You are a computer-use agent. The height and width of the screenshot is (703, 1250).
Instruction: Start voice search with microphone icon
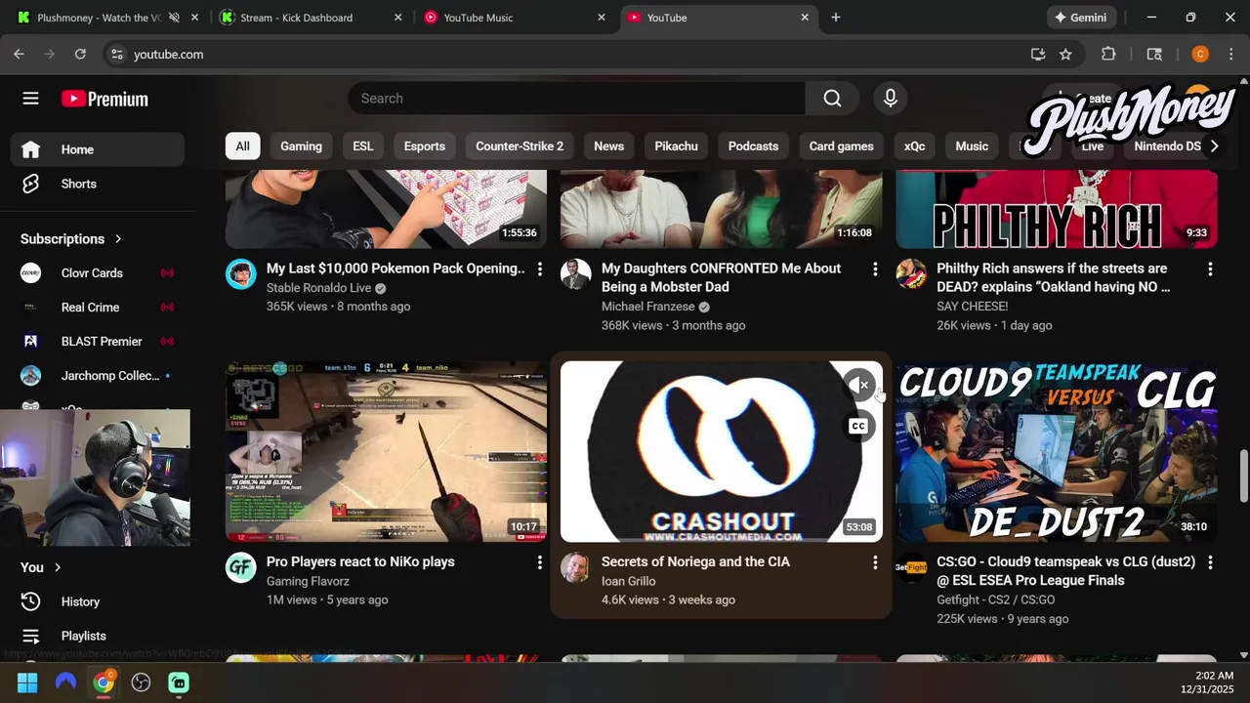tap(890, 99)
